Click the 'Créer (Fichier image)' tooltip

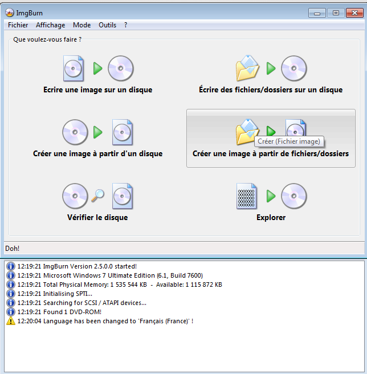[289, 141]
